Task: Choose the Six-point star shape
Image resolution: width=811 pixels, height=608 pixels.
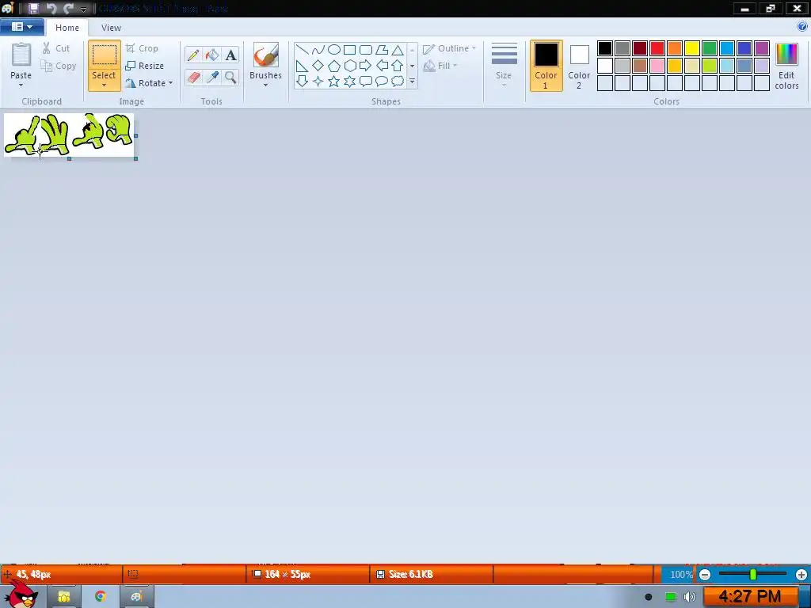Action: [349, 82]
